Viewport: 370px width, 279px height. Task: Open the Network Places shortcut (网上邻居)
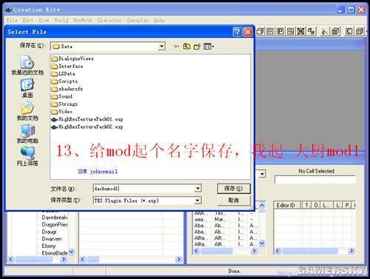tap(27, 157)
